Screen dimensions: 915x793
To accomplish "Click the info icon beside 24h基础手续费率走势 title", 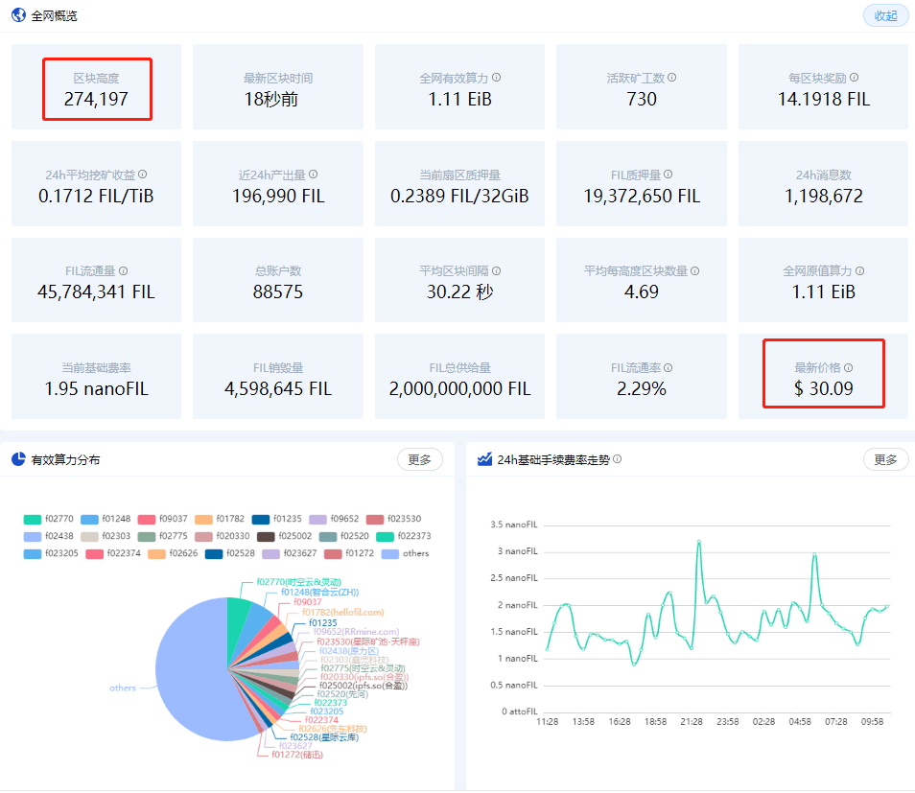I will pos(618,459).
